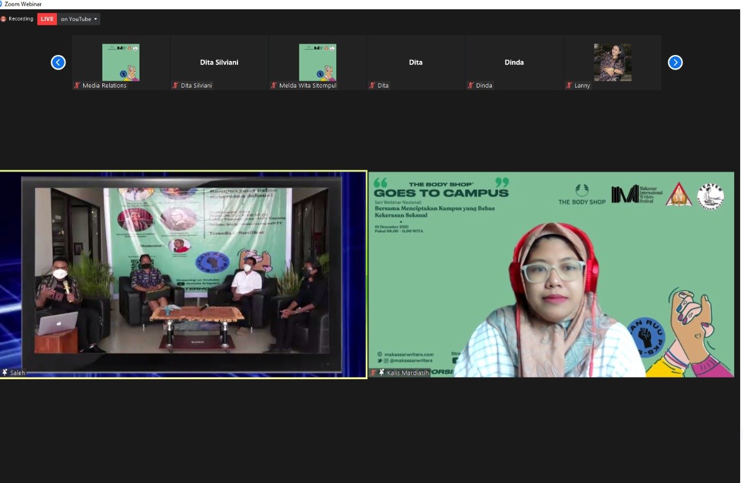743x483 pixels.
Task: Click the muted mic icon on Kalis Mardiasih's video
Action: (x=374, y=372)
